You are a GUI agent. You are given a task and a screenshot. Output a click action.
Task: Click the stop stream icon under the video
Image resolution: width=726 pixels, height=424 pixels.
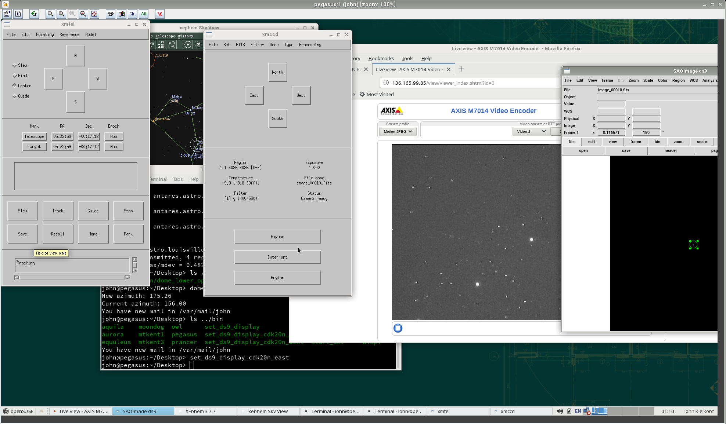[398, 328]
